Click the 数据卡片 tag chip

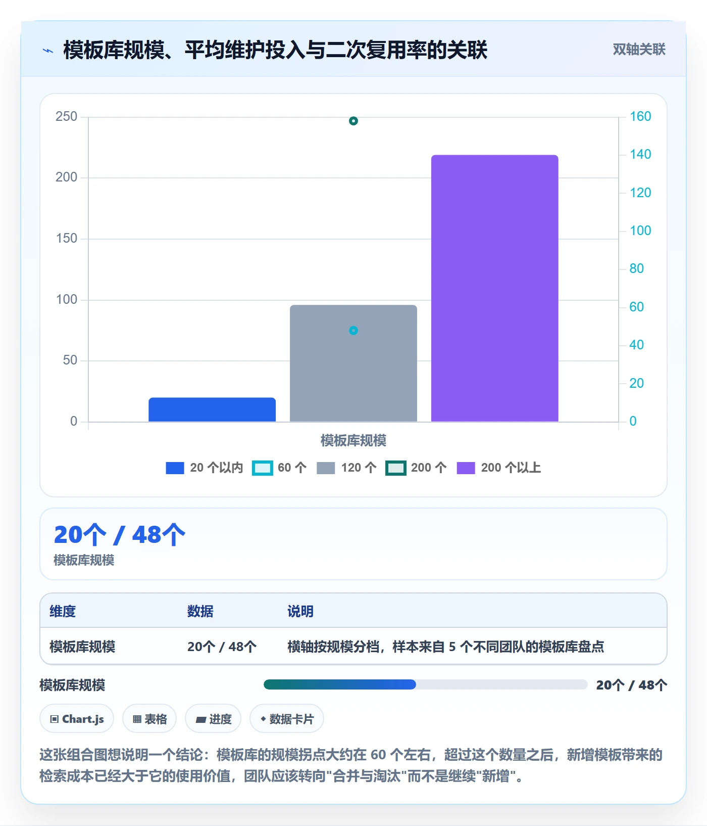point(287,718)
